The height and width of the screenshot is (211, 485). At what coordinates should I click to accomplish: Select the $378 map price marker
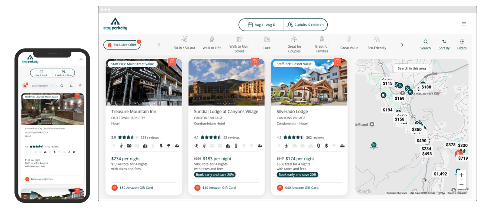[451, 145]
